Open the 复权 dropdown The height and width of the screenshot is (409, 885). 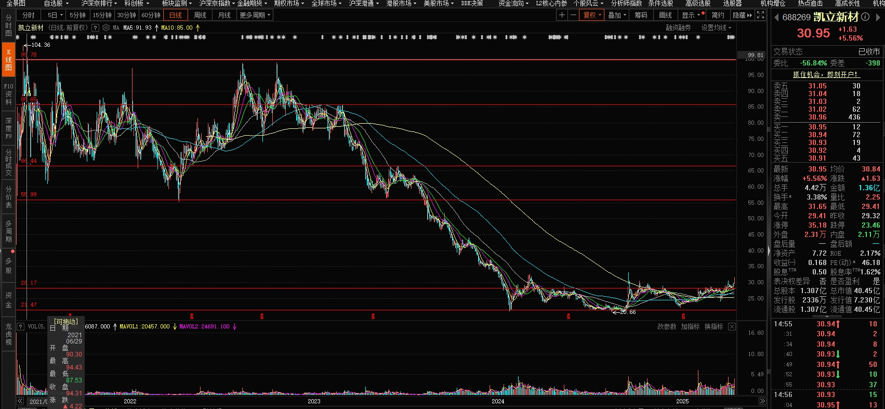pyautogui.click(x=592, y=15)
